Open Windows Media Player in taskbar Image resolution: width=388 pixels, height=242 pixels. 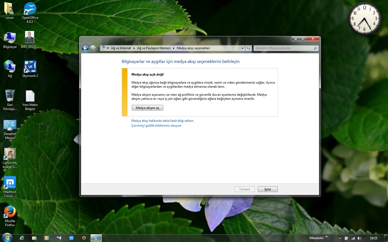point(47,238)
